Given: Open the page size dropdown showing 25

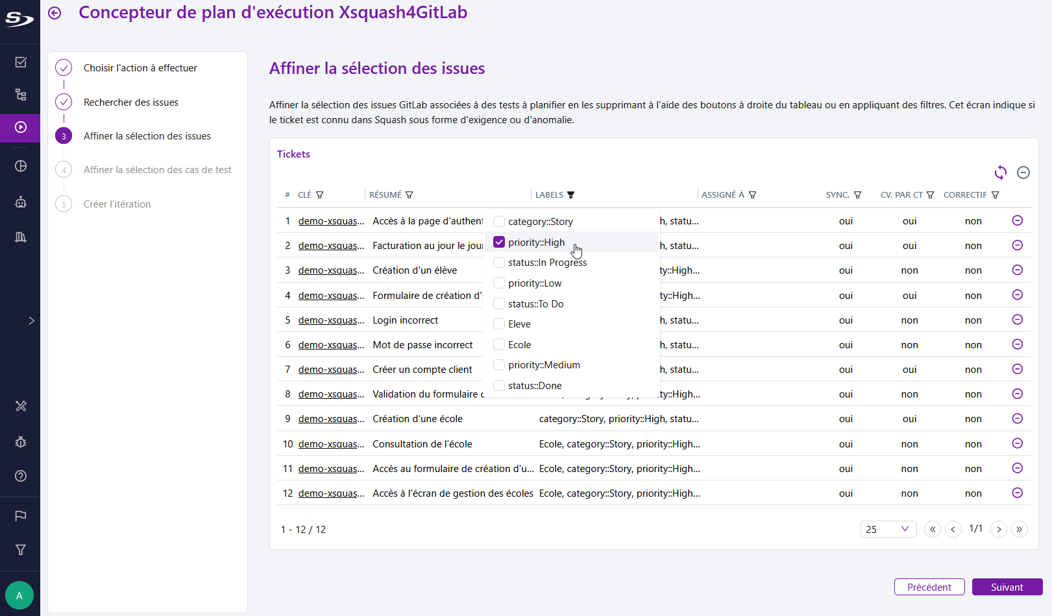Looking at the screenshot, I should point(888,529).
